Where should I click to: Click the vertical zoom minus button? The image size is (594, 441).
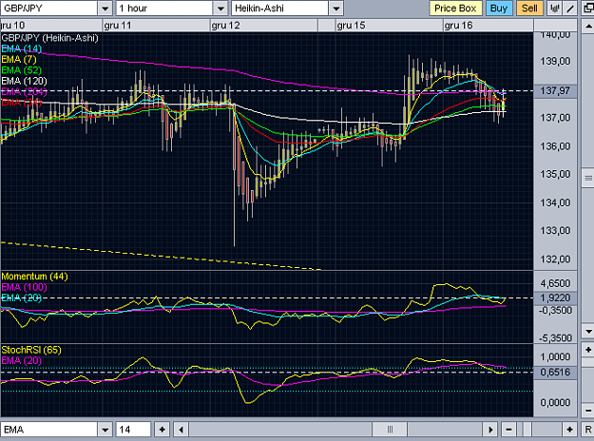(x=588, y=410)
